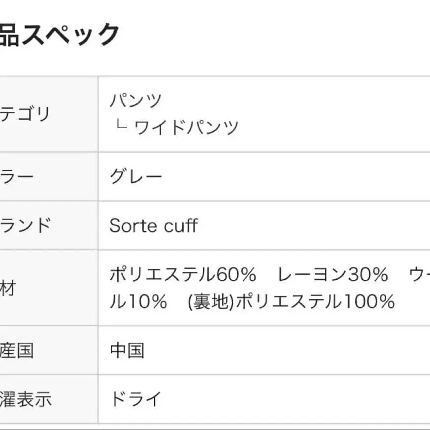Select the グレー color value
The width and height of the screenshot is (430, 430).
pos(135,177)
